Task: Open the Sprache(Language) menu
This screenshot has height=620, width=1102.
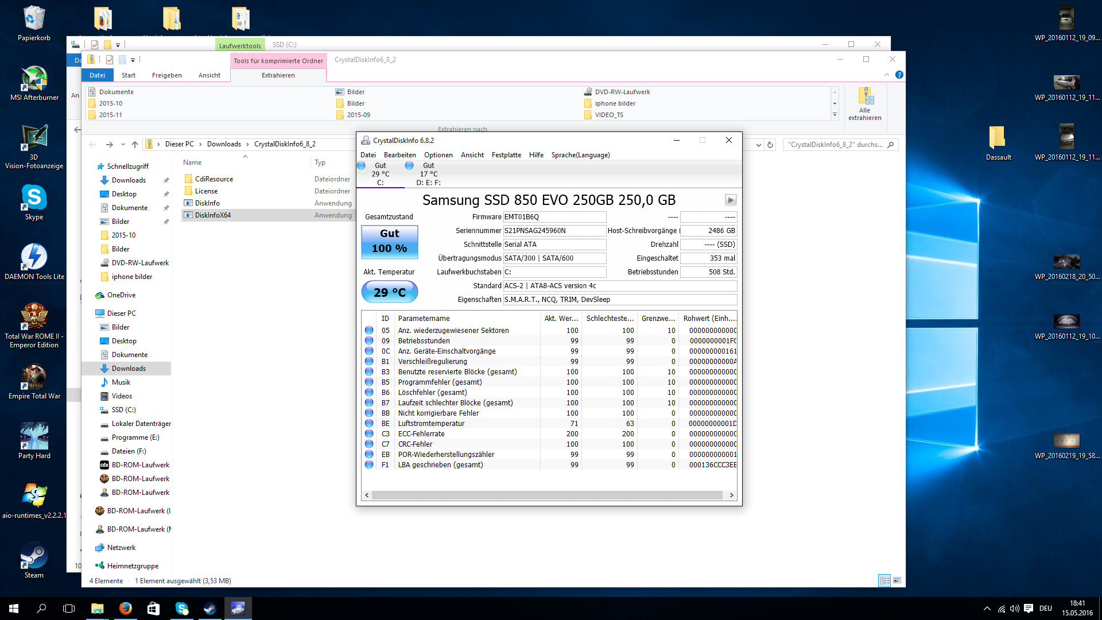Action: [x=580, y=155]
